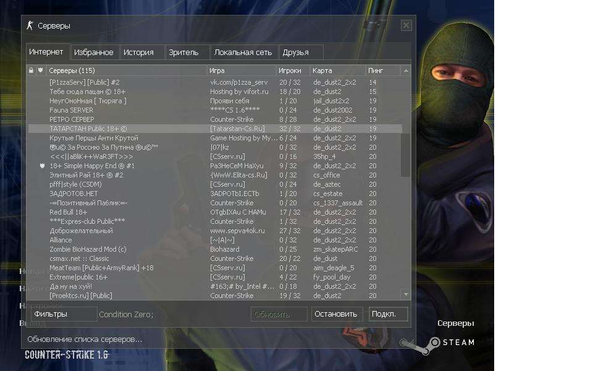This screenshot has height=371, width=593.
Task: Sort by Серверы (115) column header
Action: (x=126, y=70)
